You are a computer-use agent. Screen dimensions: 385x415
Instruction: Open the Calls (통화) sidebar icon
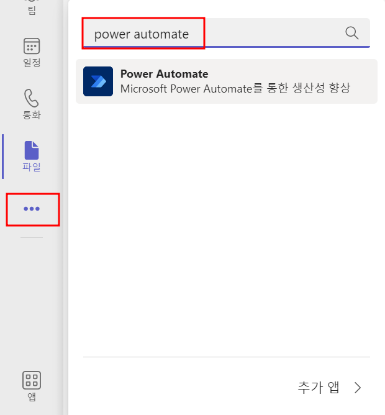[x=32, y=104]
